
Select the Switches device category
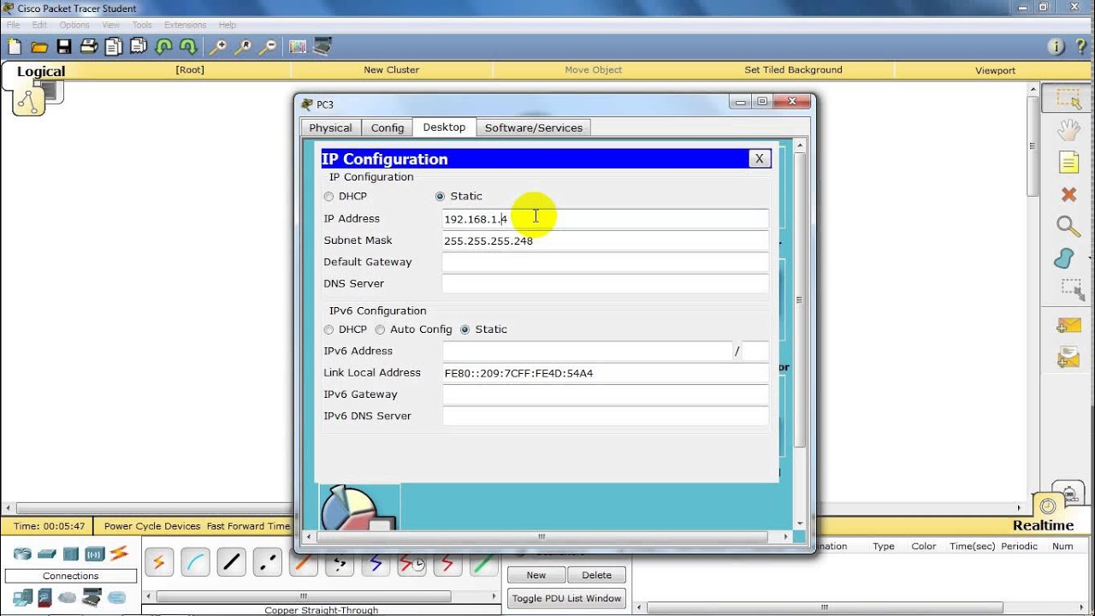coord(47,554)
